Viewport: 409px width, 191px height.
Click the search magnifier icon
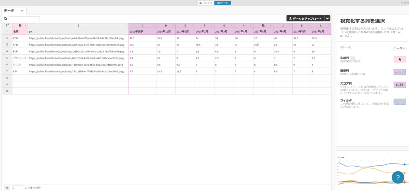(6, 19)
